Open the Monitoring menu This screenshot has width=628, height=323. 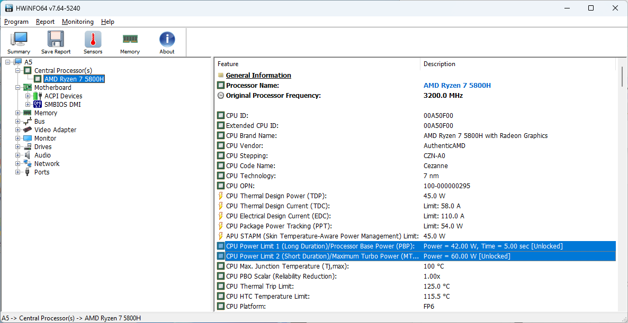pyautogui.click(x=78, y=22)
